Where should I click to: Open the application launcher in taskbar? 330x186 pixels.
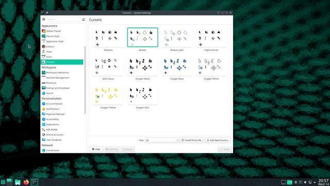(x=3, y=182)
